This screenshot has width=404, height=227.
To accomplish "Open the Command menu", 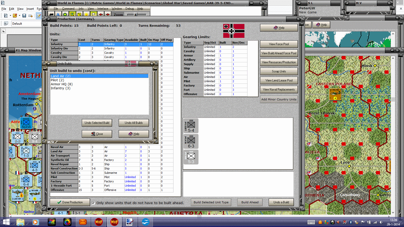I will (68, 9).
